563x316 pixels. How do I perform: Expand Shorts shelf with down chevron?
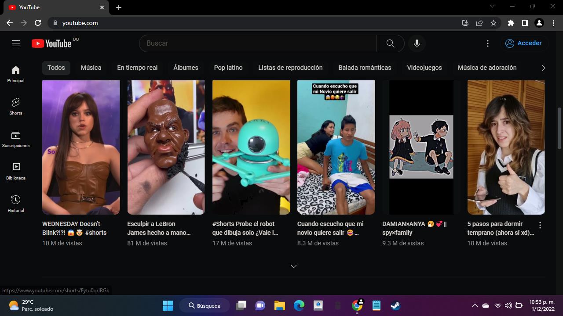click(x=293, y=266)
